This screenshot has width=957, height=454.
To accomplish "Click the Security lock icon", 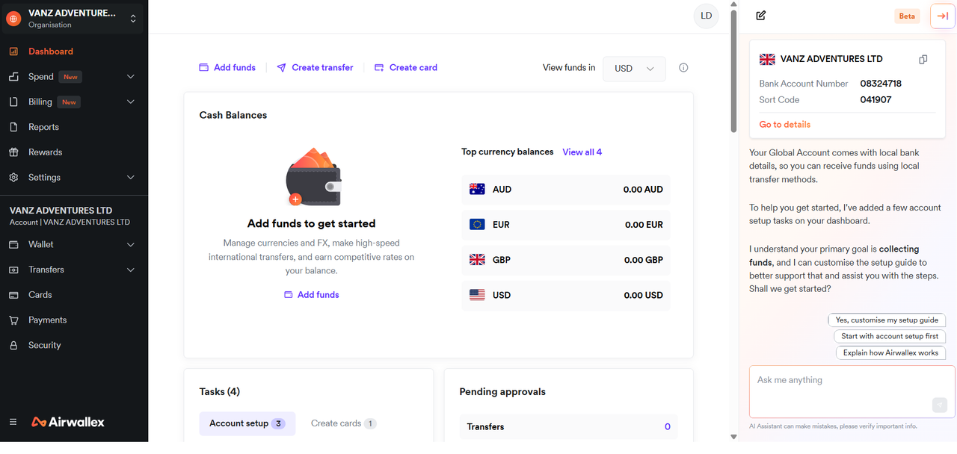I will click(13, 345).
